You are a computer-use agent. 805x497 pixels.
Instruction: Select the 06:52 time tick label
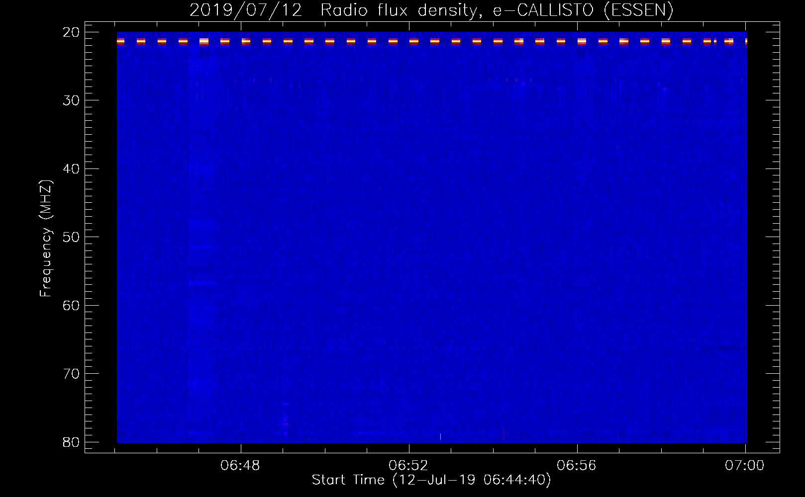pos(408,465)
